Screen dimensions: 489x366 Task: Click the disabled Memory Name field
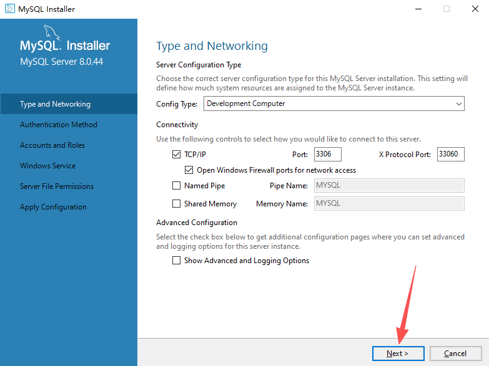coord(389,204)
